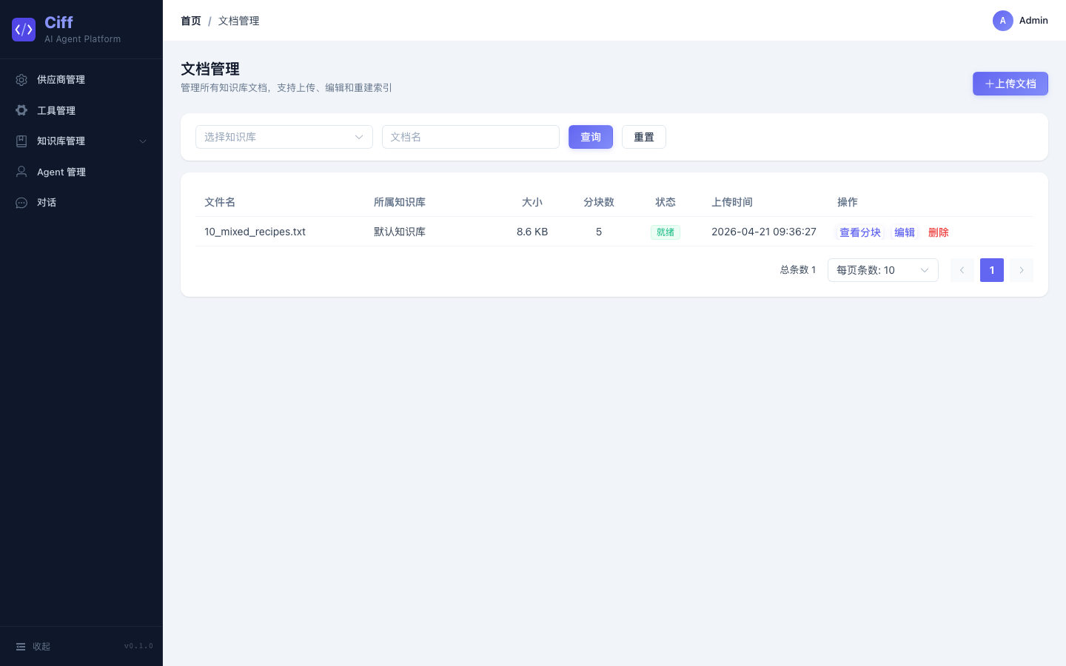Open the 每页条数 page size dropdown

(883, 270)
